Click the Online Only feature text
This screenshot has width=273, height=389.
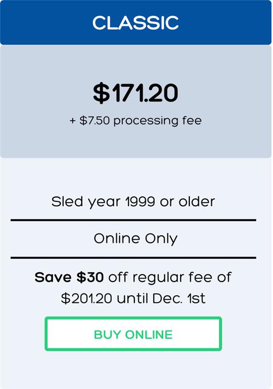[x=135, y=239]
